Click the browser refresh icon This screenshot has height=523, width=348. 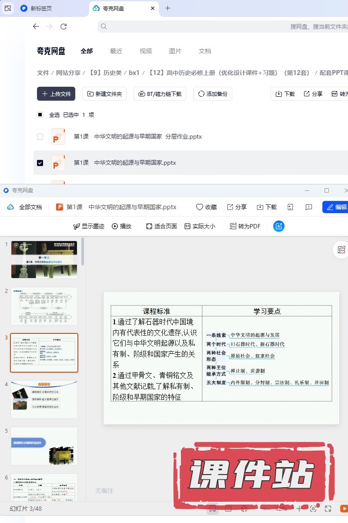tap(64, 27)
